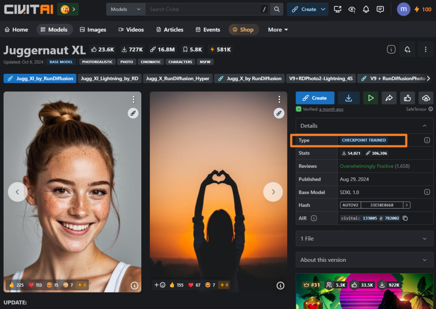This screenshot has height=309, width=436.
Task: Expand About this version section
Action: point(364,260)
